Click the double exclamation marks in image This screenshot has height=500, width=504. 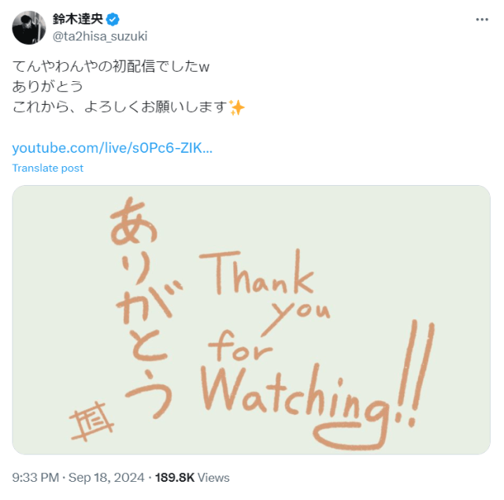(415, 372)
